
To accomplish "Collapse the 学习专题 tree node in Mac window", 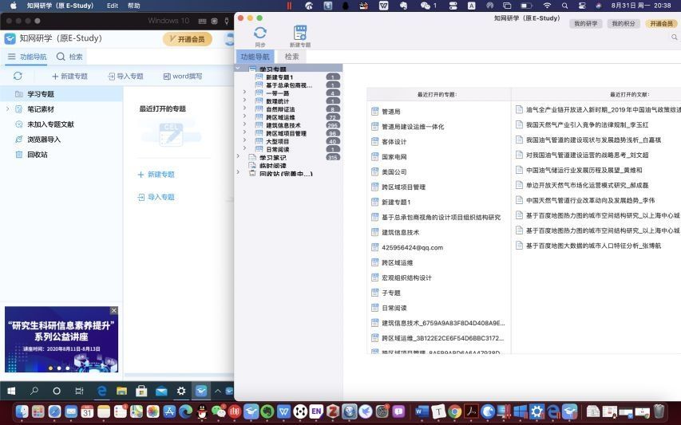I will [238, 68].
